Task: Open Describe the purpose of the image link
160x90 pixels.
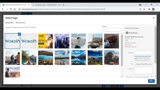Action: (x=142, y=57)
